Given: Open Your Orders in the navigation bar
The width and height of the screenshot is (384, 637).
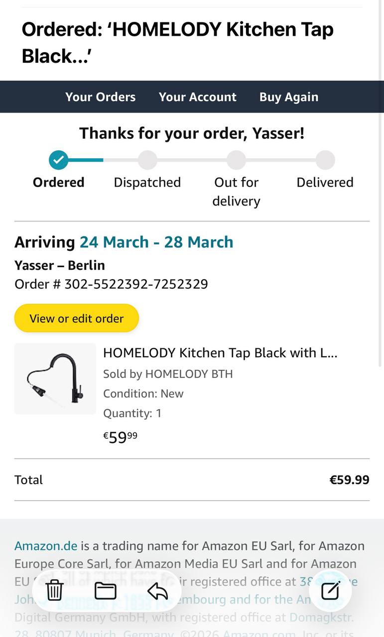Looking at the screenshot, I should (x=100, y=97).
